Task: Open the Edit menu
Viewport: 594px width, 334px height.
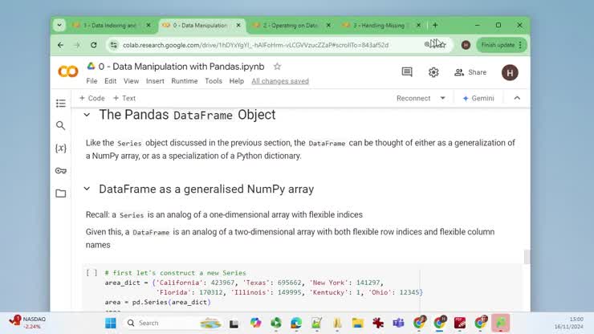Action: tap(110, 81)
